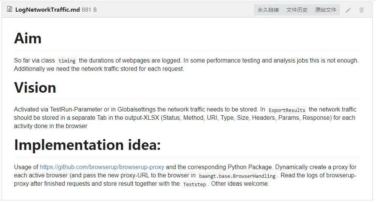Open the 文件历史 file history
The height and width of the screenshot is (203, 376).
(297, 10)
